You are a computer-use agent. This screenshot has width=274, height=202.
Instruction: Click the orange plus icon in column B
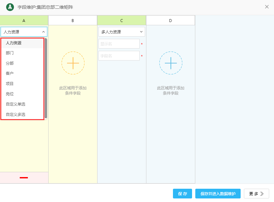click(x=73, y=63)
